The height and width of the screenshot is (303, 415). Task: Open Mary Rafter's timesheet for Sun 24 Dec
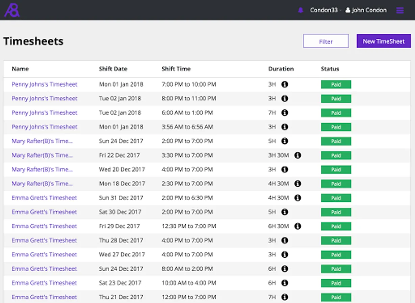coord(42,141)
